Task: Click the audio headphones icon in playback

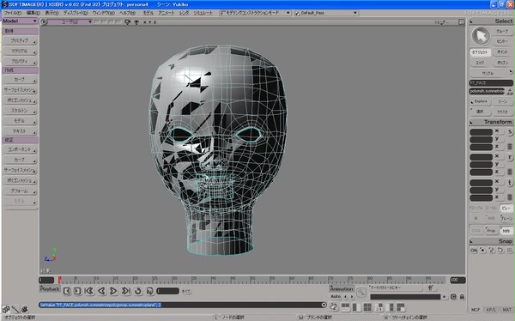Action: (149, 291)
